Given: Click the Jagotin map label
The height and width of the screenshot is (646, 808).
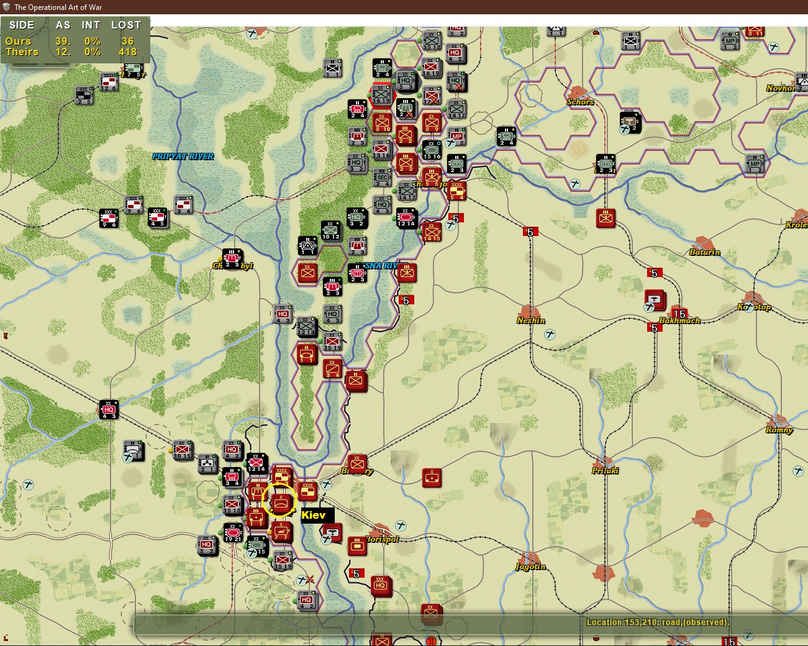Looking at the screenshot, I should 530,566.
